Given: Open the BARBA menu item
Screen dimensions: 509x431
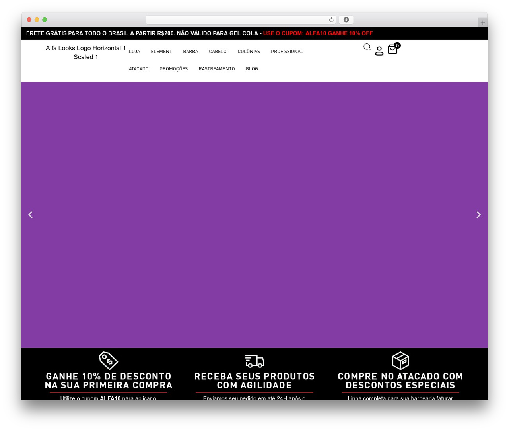Looking at the screenshot, I should [190, 52].
